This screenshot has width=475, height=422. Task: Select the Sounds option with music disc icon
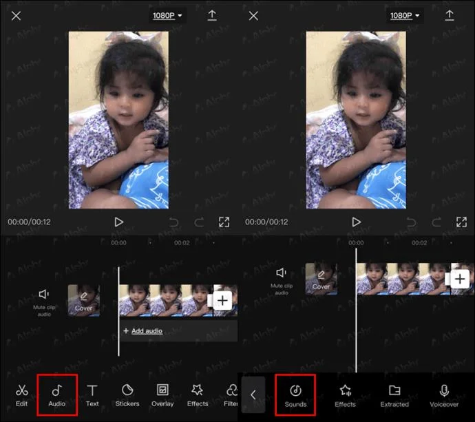point(295,396)
